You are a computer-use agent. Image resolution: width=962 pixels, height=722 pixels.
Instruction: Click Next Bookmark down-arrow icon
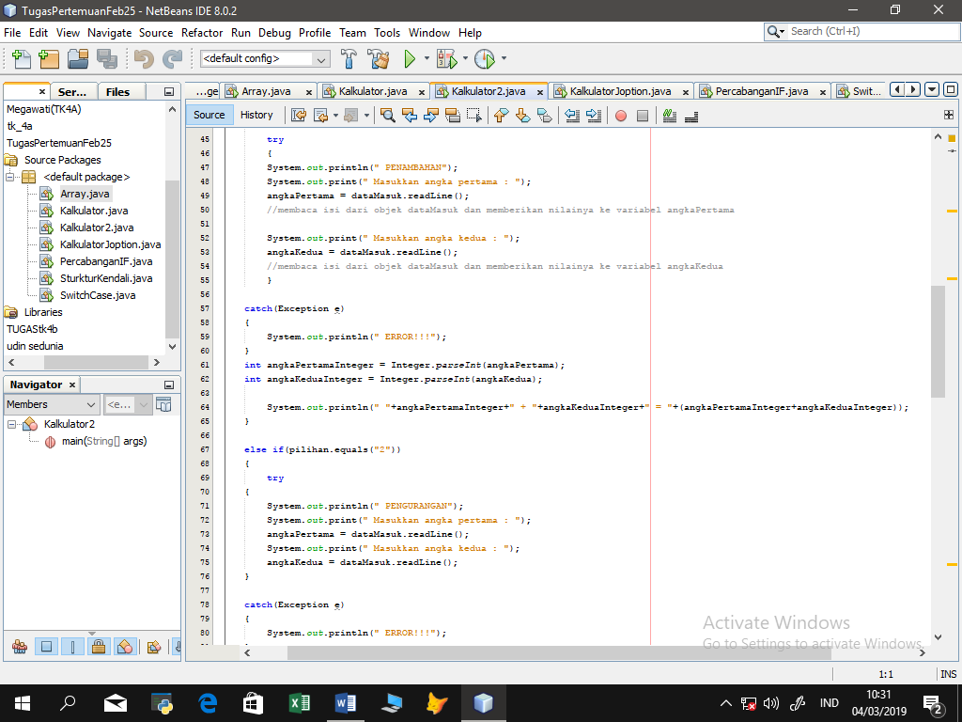tap(522, 115)
